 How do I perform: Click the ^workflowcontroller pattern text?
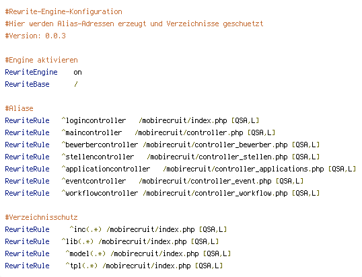tap(100, 193)
